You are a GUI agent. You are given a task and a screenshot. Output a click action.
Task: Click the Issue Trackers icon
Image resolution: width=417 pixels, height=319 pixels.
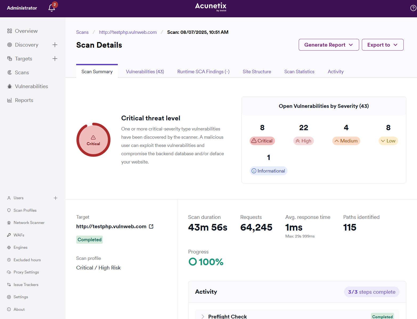(x=9, y=285)
